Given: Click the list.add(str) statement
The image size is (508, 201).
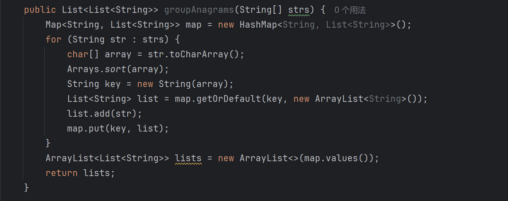Looking at the screenshot, I should (105, 114).
